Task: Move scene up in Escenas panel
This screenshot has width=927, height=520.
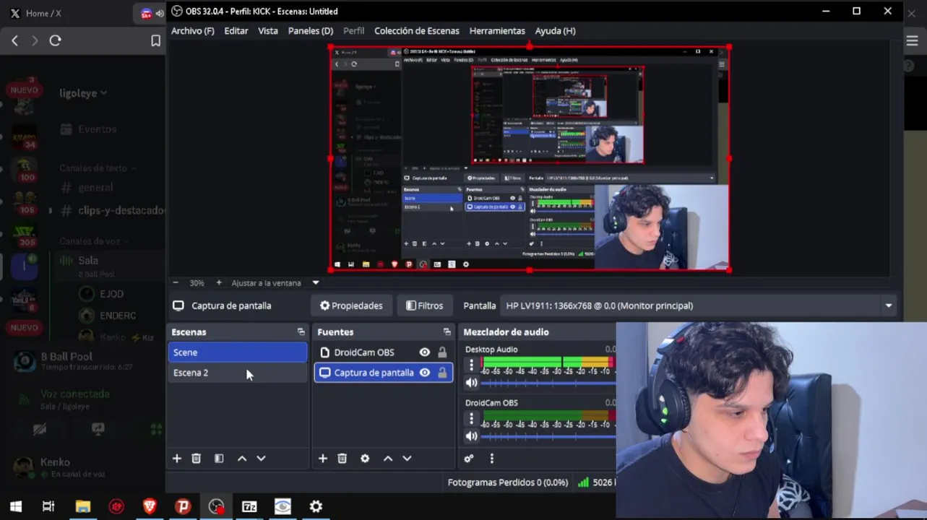Action: point(242,459)
